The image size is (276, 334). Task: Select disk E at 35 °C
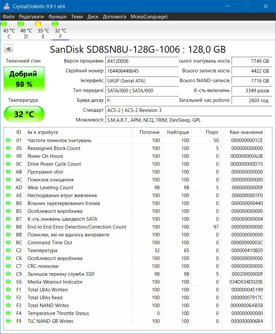(43, 30)
